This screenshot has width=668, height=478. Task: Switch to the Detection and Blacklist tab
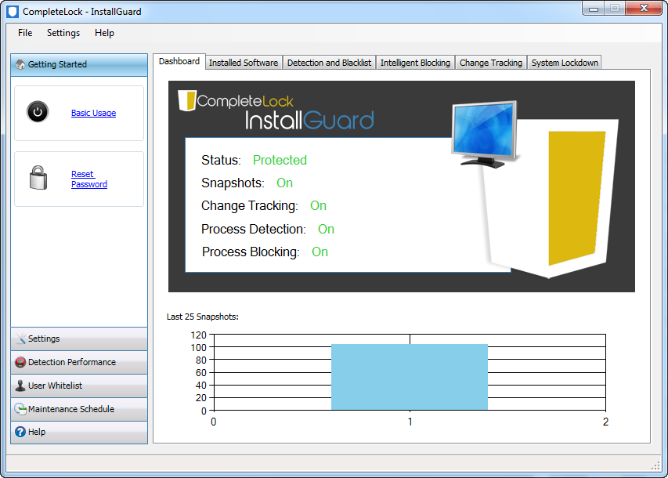point(330,63)
